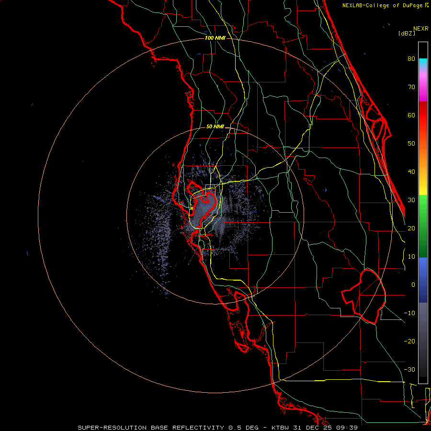Click the magenta band of the color scale

coord(423,88)
